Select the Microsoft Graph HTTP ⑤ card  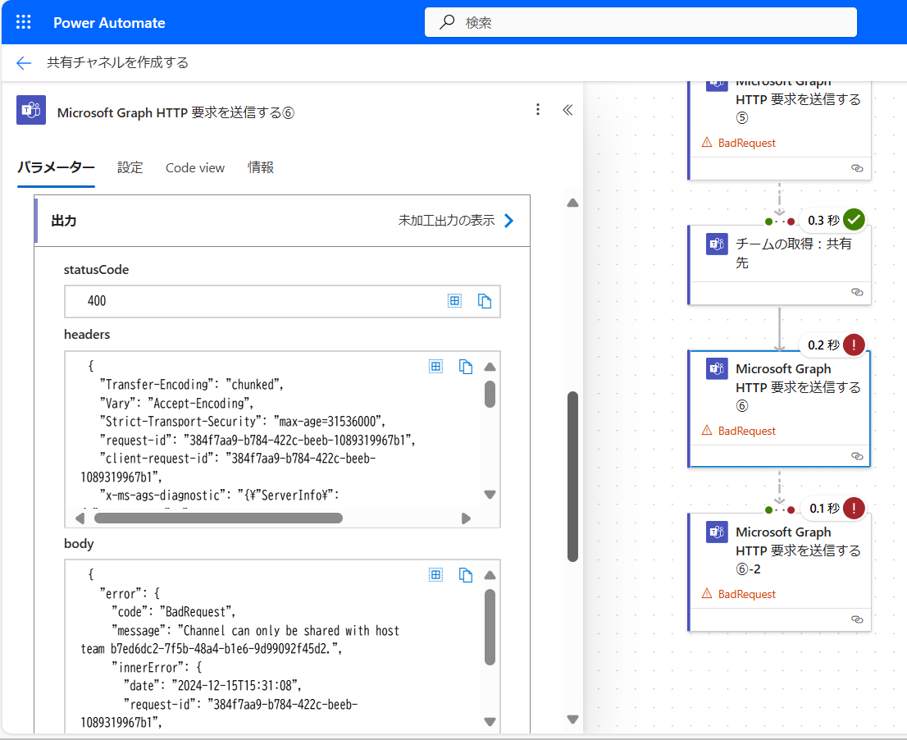(x=779, y=130)
